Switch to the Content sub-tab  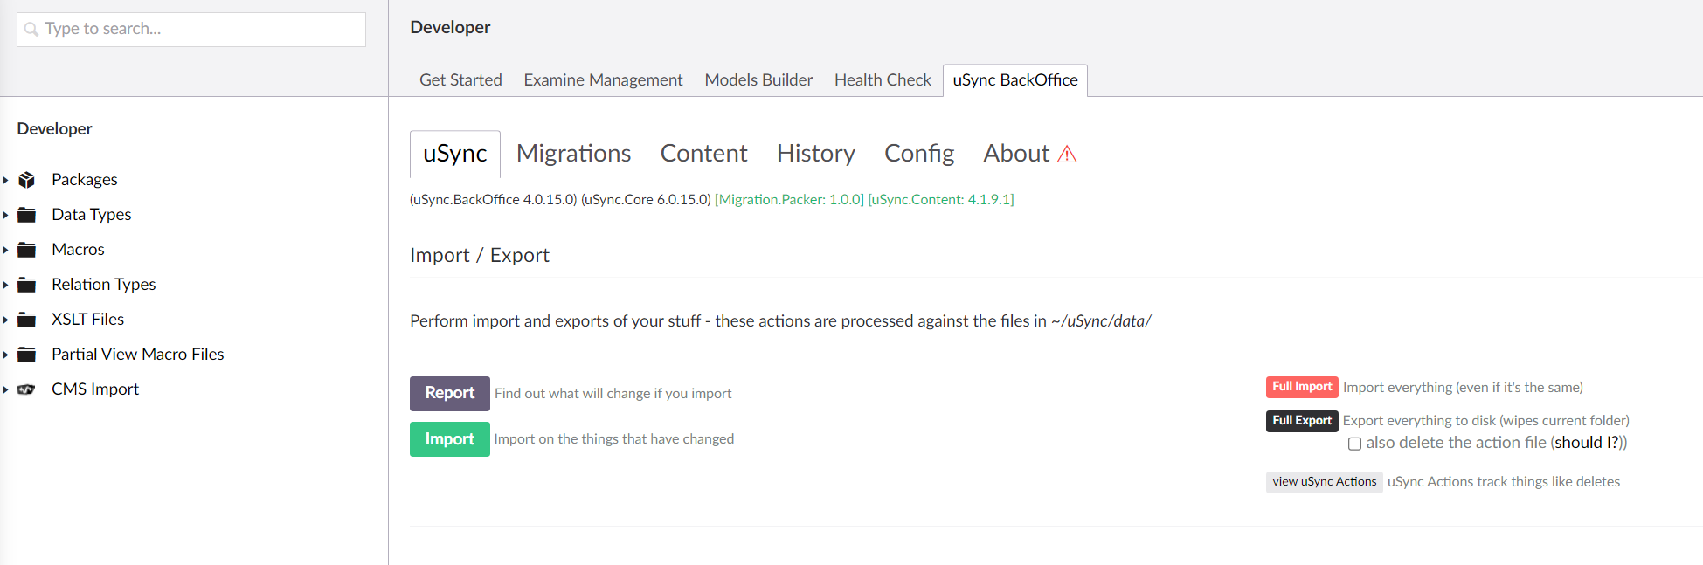(x=703, y=154)
